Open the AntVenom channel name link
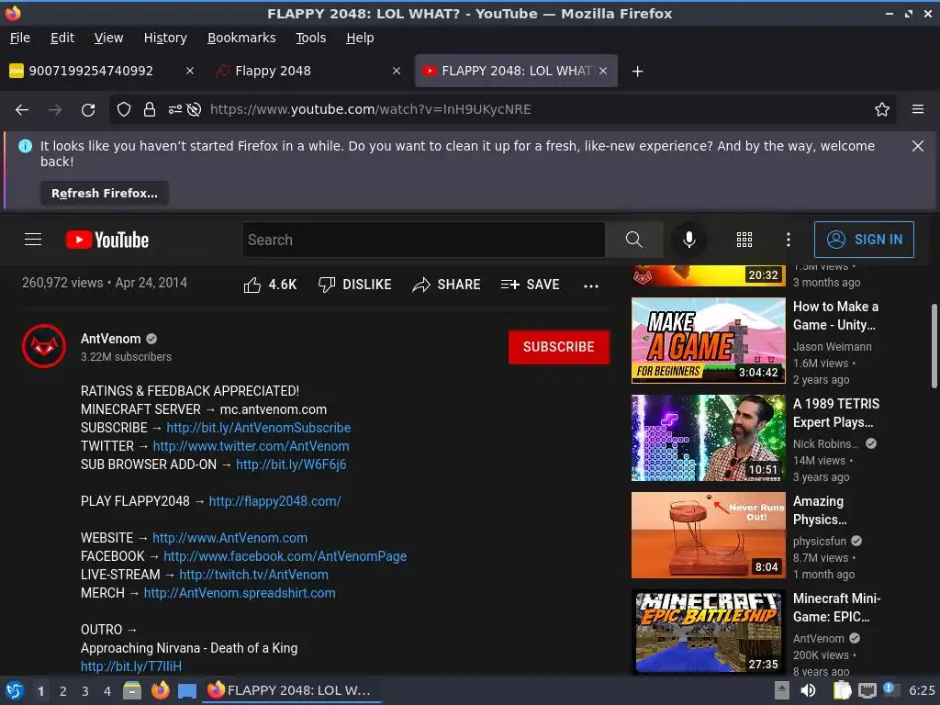940x705 pixels. point(111,339)
